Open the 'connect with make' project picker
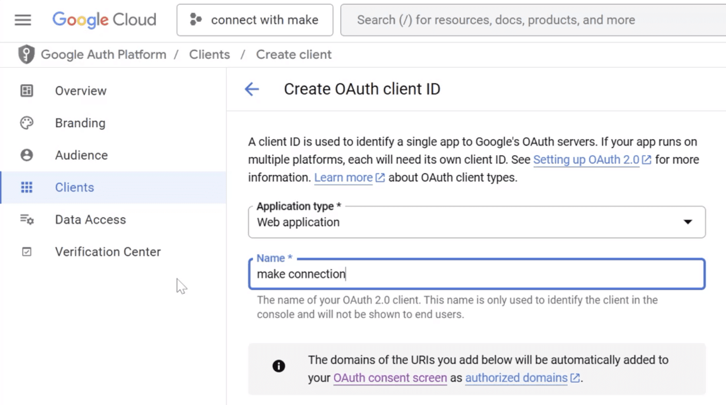Viewport: 726px width, 405px height. click(x=255, y=20)
